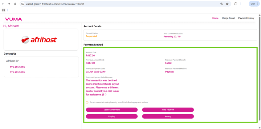This screenshot has width=261, height=129.
Task: Open the Payment History tab
Action: 246,18
